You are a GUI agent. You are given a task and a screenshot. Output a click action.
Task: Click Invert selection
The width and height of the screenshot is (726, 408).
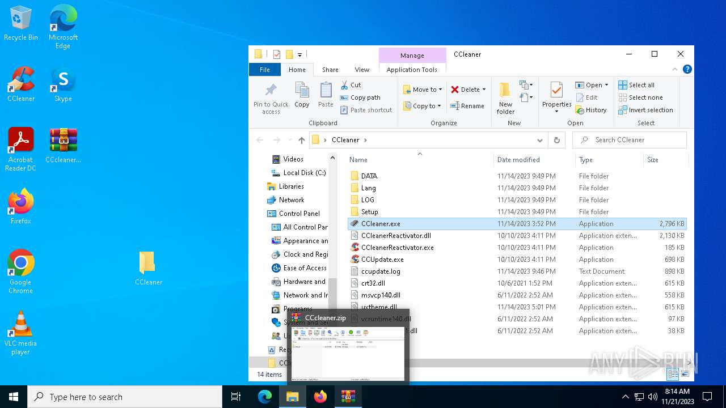click(645, 110)
